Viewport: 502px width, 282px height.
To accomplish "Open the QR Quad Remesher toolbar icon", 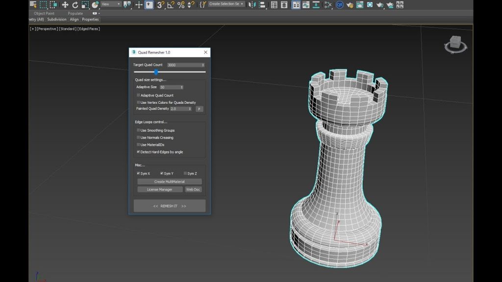I will tap(339, 4).
